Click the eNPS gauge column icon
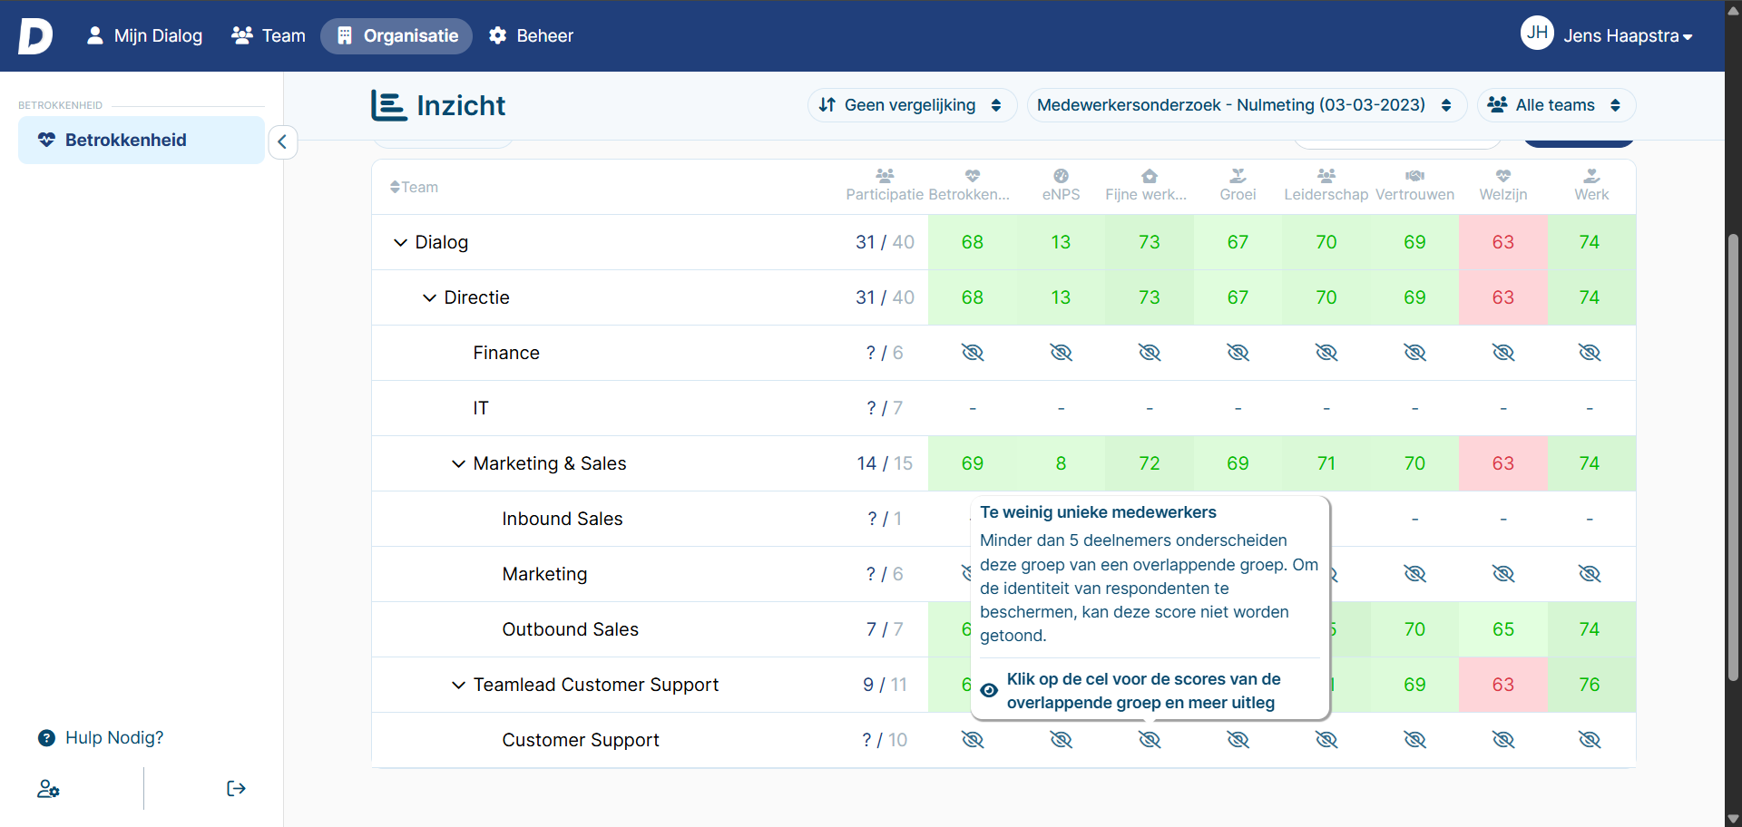This screenshot has width=1742, height=827. pyautogui.click(x=1061, y=175)
